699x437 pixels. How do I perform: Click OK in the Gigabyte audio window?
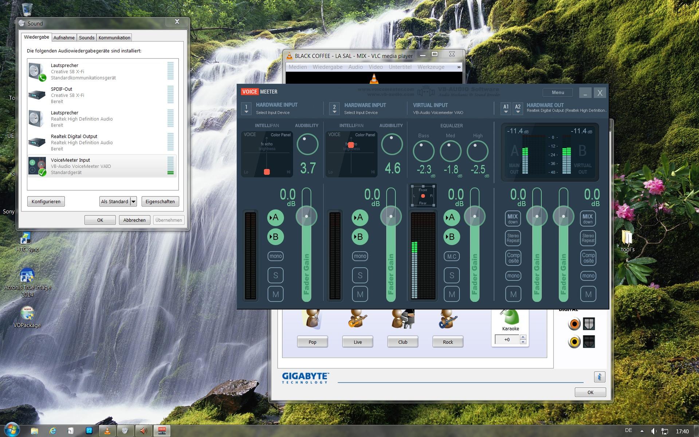click(x=590, y=393)
